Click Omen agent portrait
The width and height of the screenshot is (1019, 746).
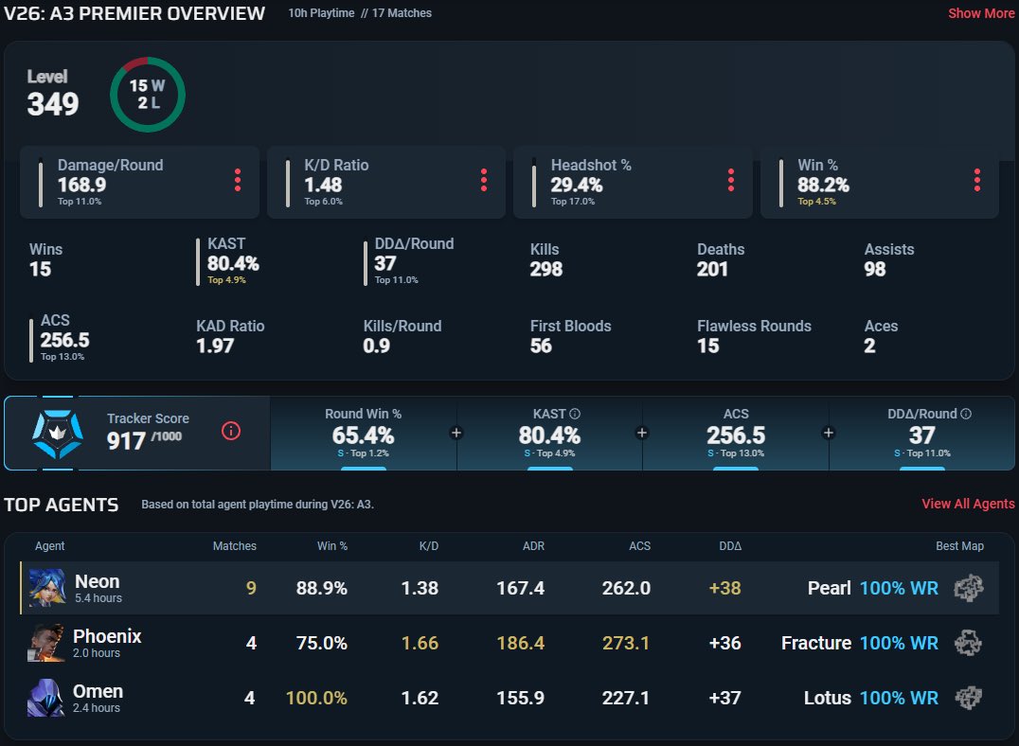(x=46, y=698)
